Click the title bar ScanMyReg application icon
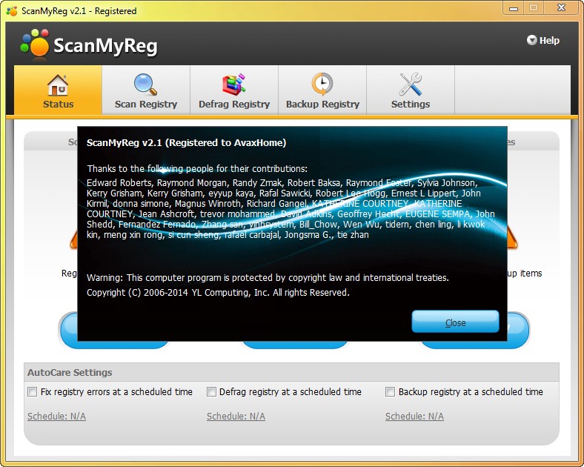The image size is (584, 467). click(12, 11)
